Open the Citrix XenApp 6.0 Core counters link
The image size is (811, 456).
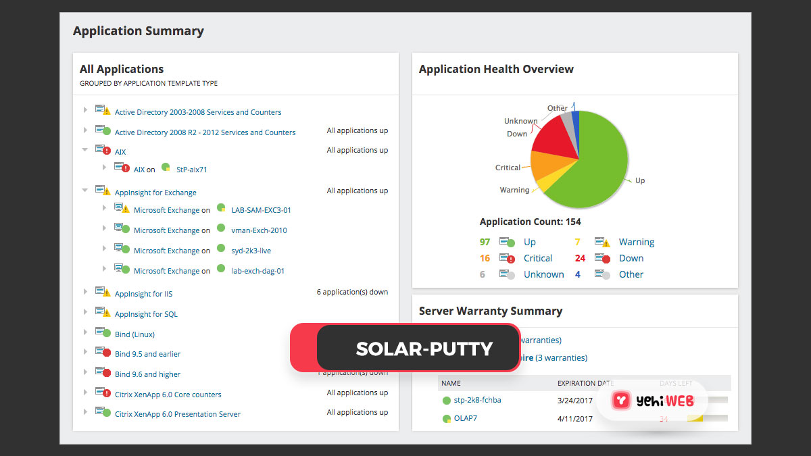click(x=168, y=394)
